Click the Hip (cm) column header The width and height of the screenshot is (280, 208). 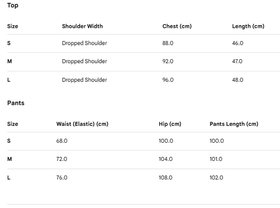(x=170, y=124)
